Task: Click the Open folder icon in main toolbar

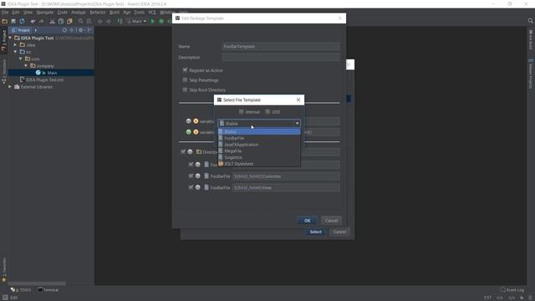Action: [5, 21]
